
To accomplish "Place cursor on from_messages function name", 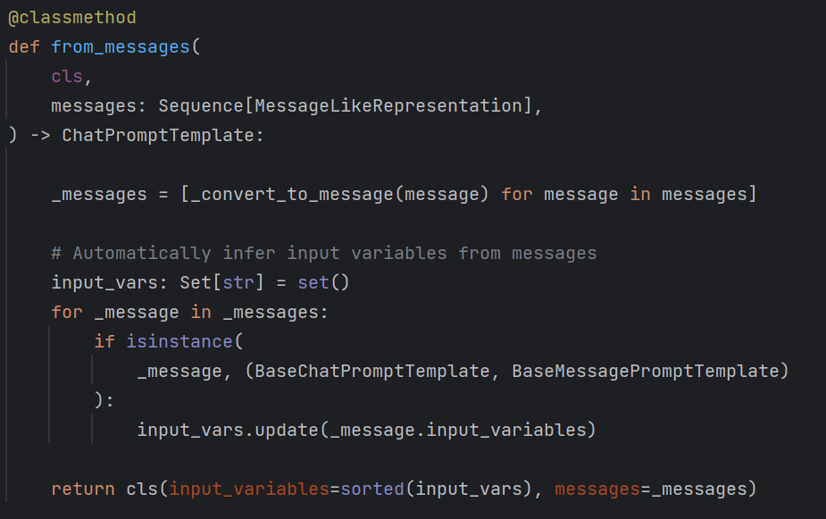I will (121, 46).
